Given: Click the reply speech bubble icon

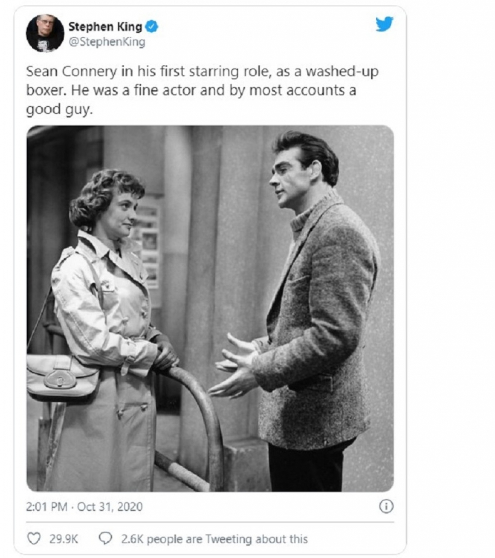Looking at the screenshot, I should pos(105,538).
